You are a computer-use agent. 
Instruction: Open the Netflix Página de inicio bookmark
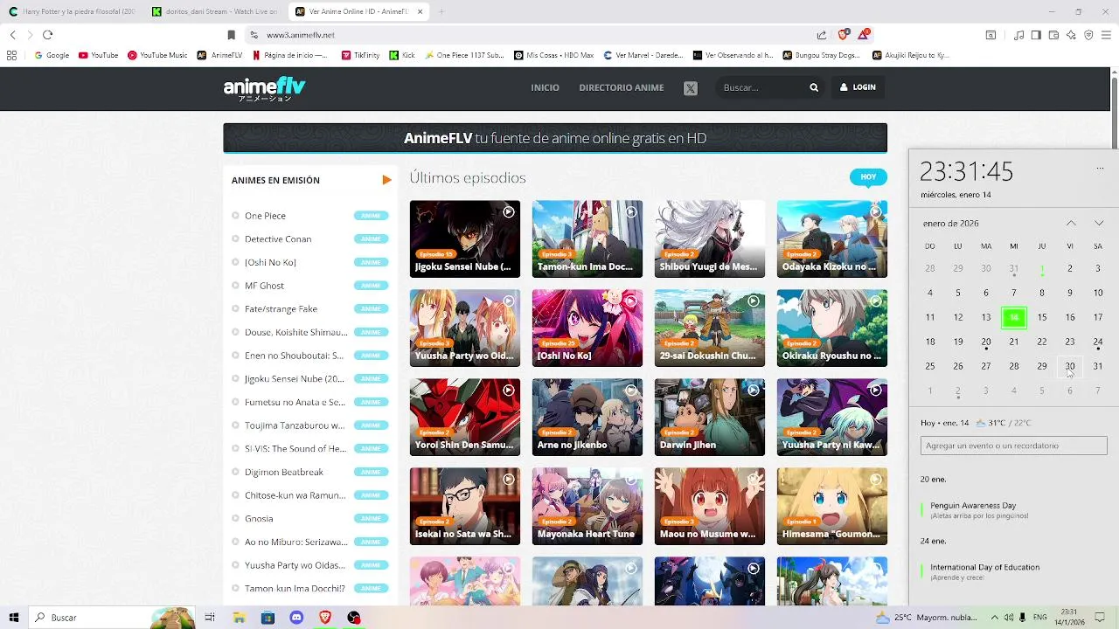pos(289,55)
